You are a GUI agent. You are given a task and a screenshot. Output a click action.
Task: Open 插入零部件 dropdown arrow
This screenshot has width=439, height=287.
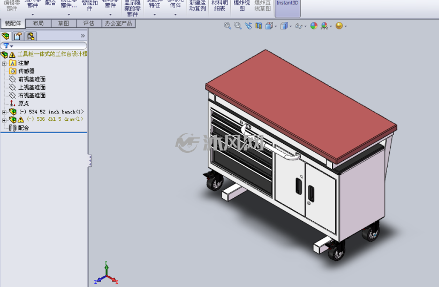tap(33, 14)
